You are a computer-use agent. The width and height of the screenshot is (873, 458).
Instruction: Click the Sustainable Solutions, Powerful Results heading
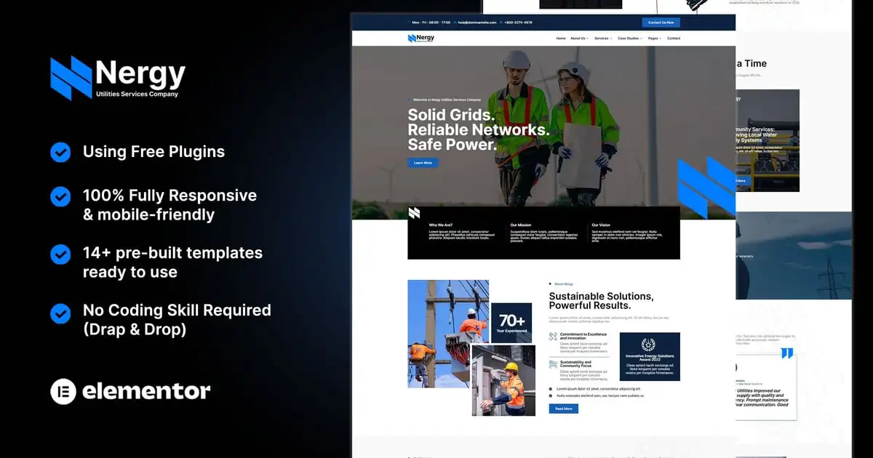point(601,301)
